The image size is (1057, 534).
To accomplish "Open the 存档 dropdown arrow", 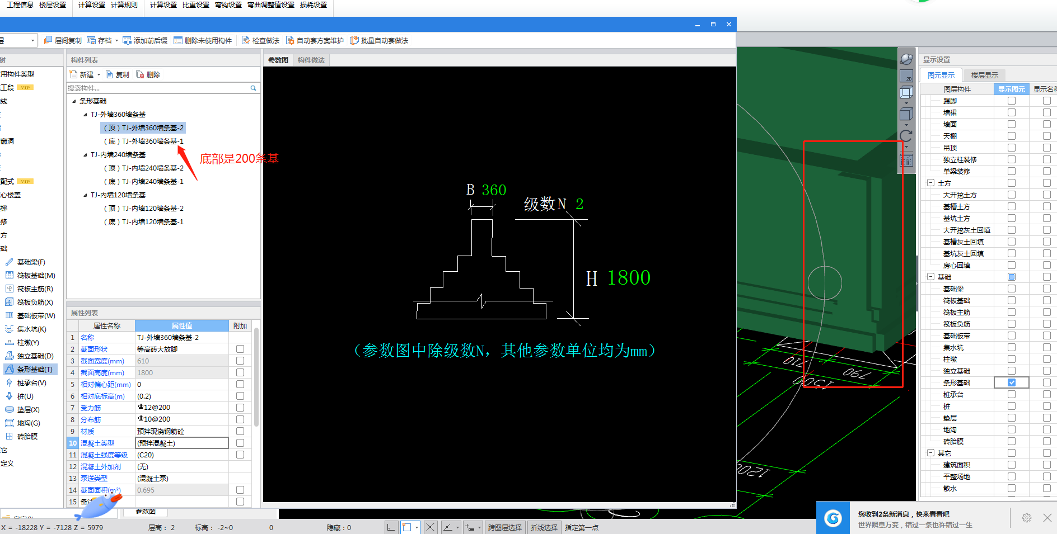I will coord(116,40).
